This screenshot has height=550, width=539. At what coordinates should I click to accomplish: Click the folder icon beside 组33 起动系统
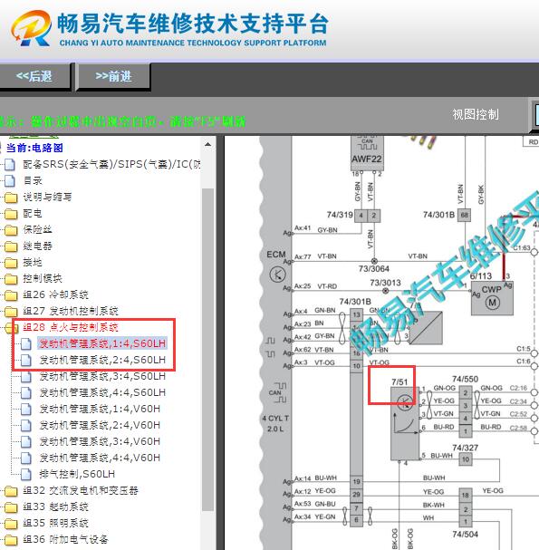point(11,507)
